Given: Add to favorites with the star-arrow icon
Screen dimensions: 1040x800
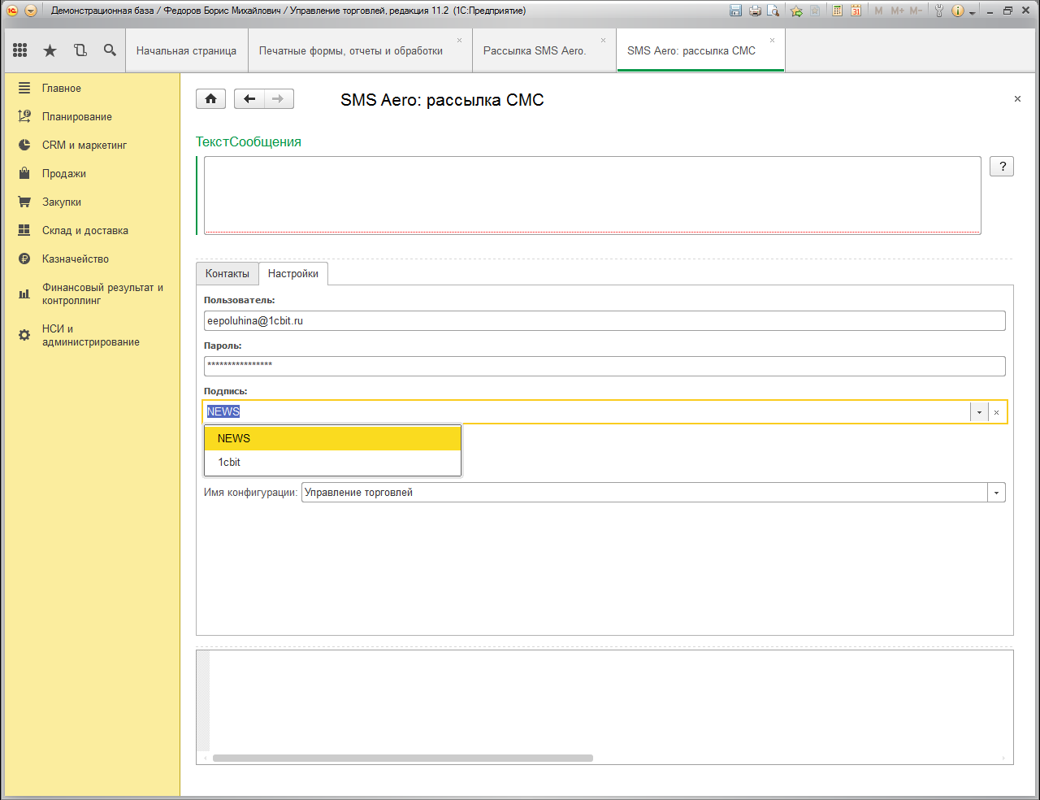Looking at the screenshot, I should (x=796, y=11).
